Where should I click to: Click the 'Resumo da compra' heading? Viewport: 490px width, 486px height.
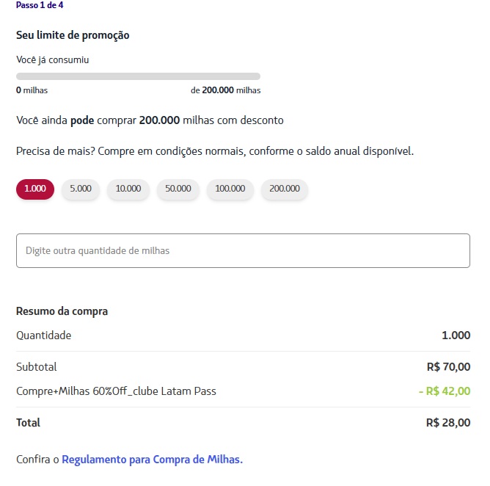62,311
